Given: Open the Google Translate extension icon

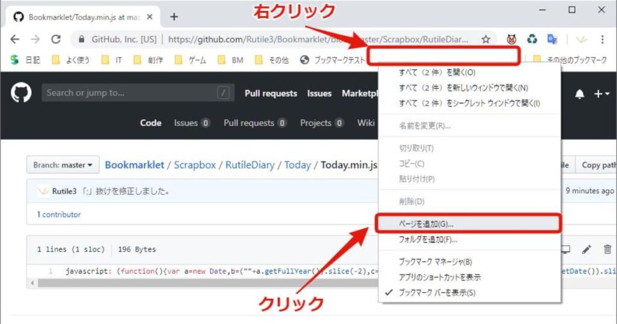Looking at the screenshot, I should [x=553, y=39].
